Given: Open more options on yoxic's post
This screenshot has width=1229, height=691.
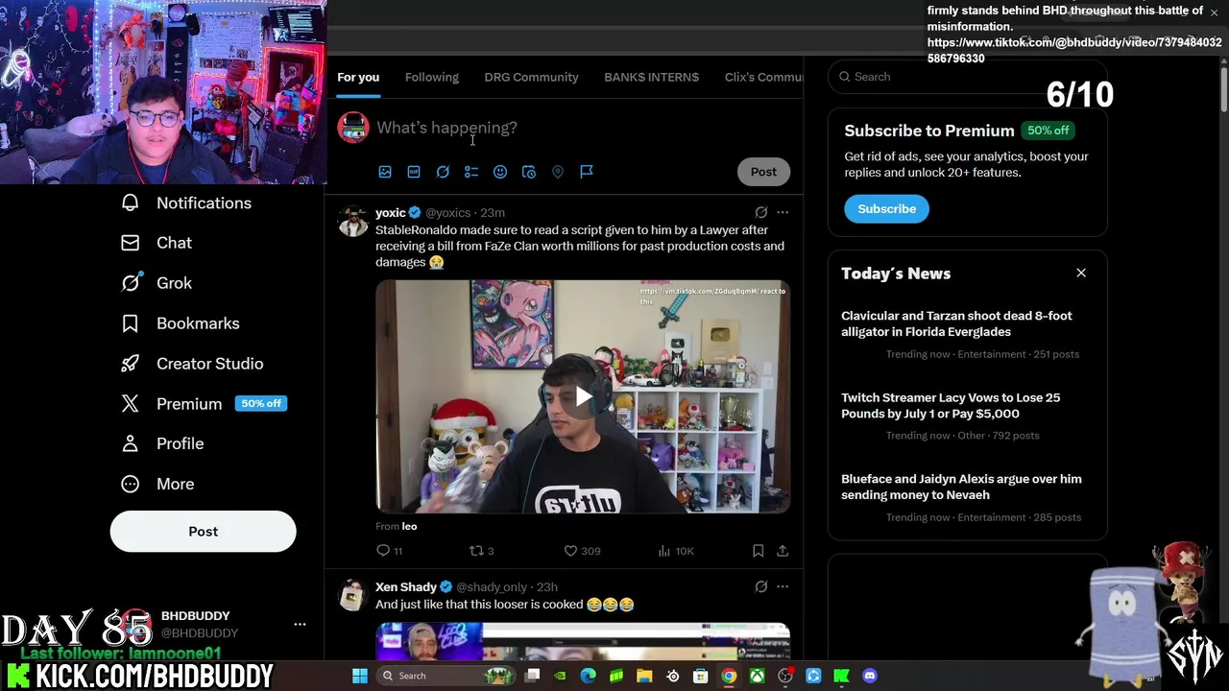Looking at the screenshot, I should (783, 212).
